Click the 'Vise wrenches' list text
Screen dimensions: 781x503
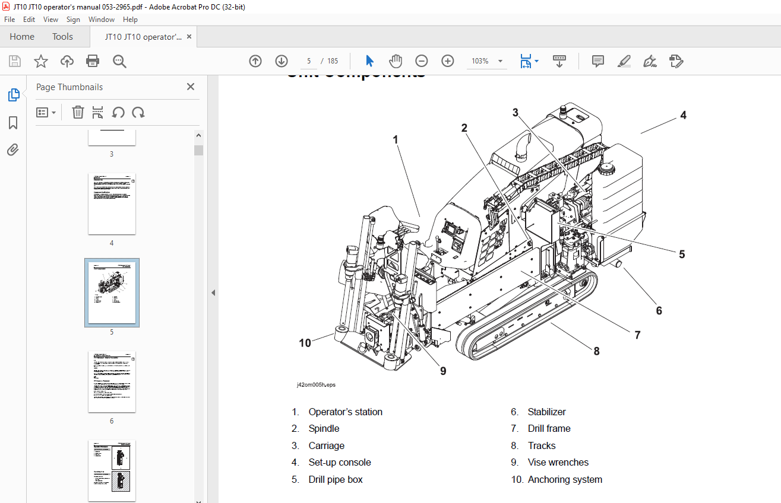pos(558,462)
